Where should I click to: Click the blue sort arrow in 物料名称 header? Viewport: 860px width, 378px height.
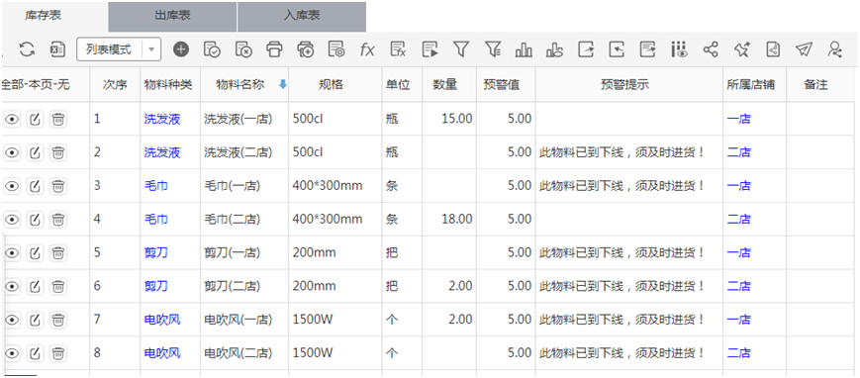coord(282,84)
